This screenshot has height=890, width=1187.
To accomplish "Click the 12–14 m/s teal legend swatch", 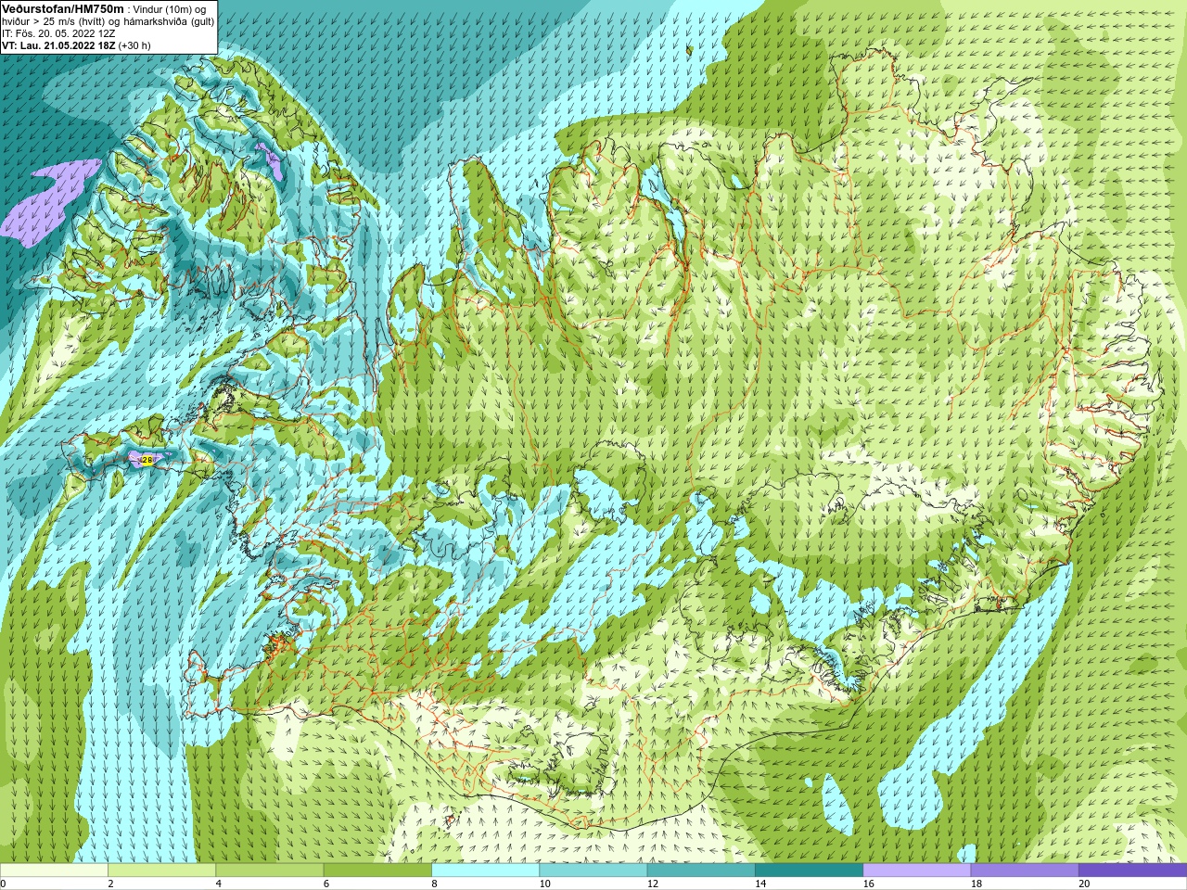I will (701, 871).
